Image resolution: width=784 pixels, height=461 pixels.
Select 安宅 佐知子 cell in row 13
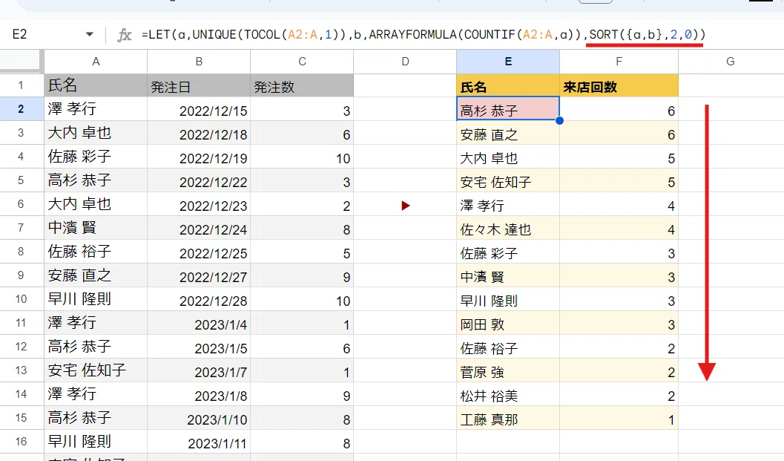pos(96,371)
